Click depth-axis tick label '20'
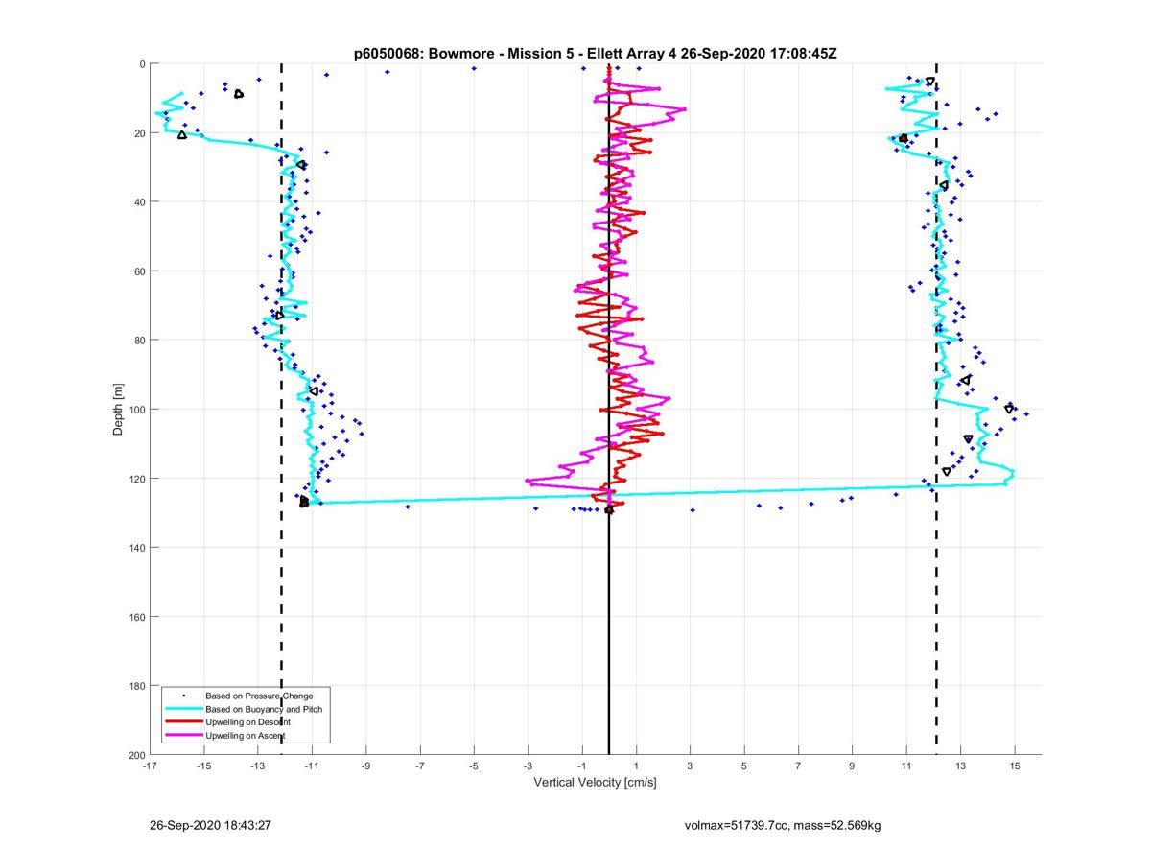The width and height of the screenshot is (1151, 849). click(139, 133)
